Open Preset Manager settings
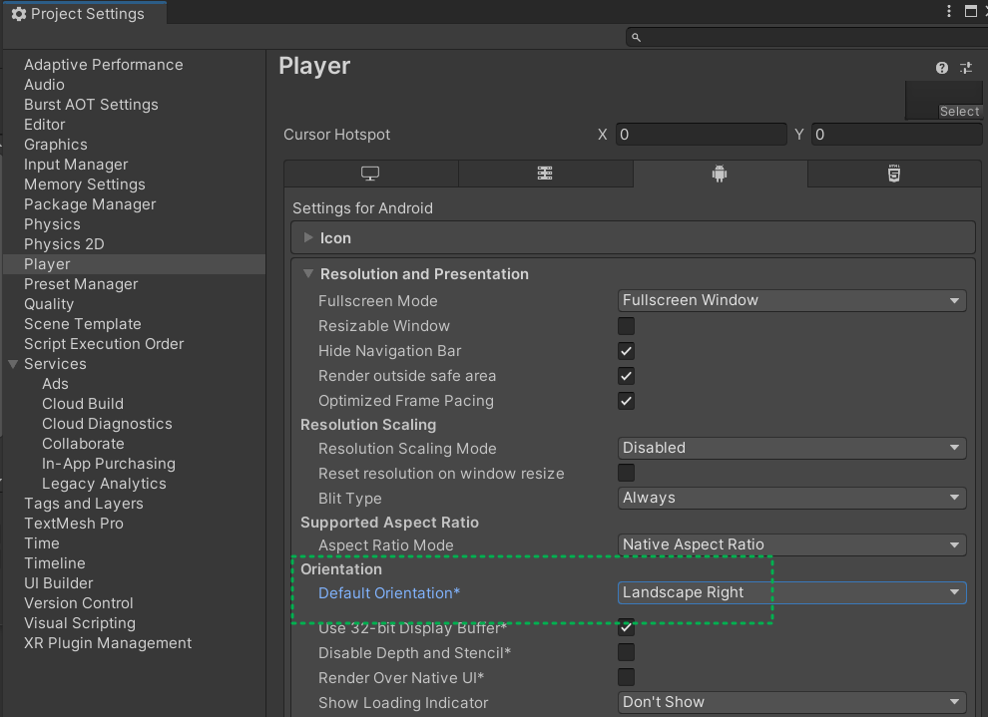Image resolution: width=988 pixels, height=717 pixels. click(x=81, y=284)
